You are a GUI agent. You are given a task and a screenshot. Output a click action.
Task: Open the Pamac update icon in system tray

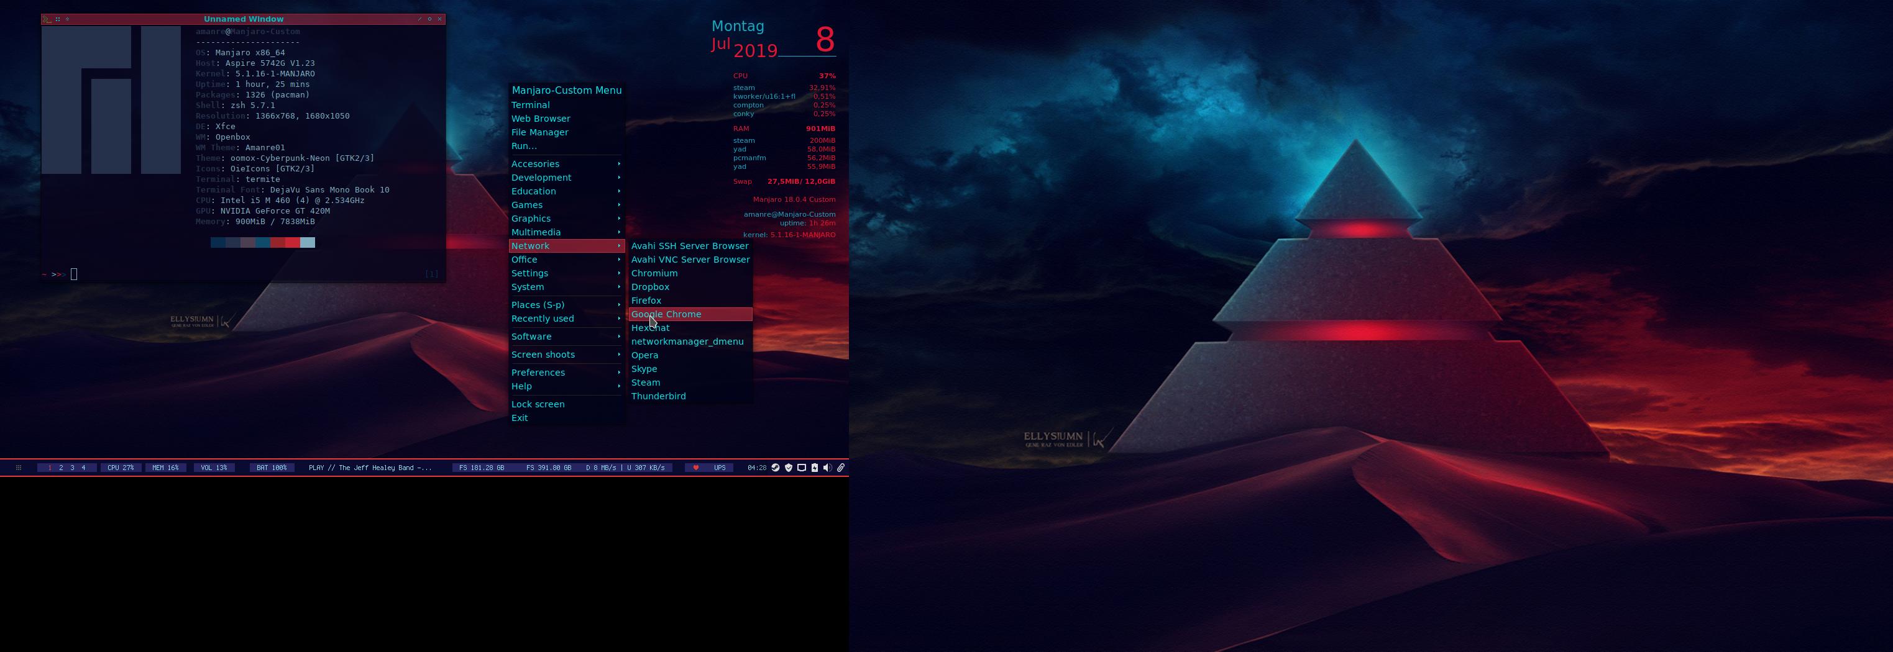click(776, 468)
